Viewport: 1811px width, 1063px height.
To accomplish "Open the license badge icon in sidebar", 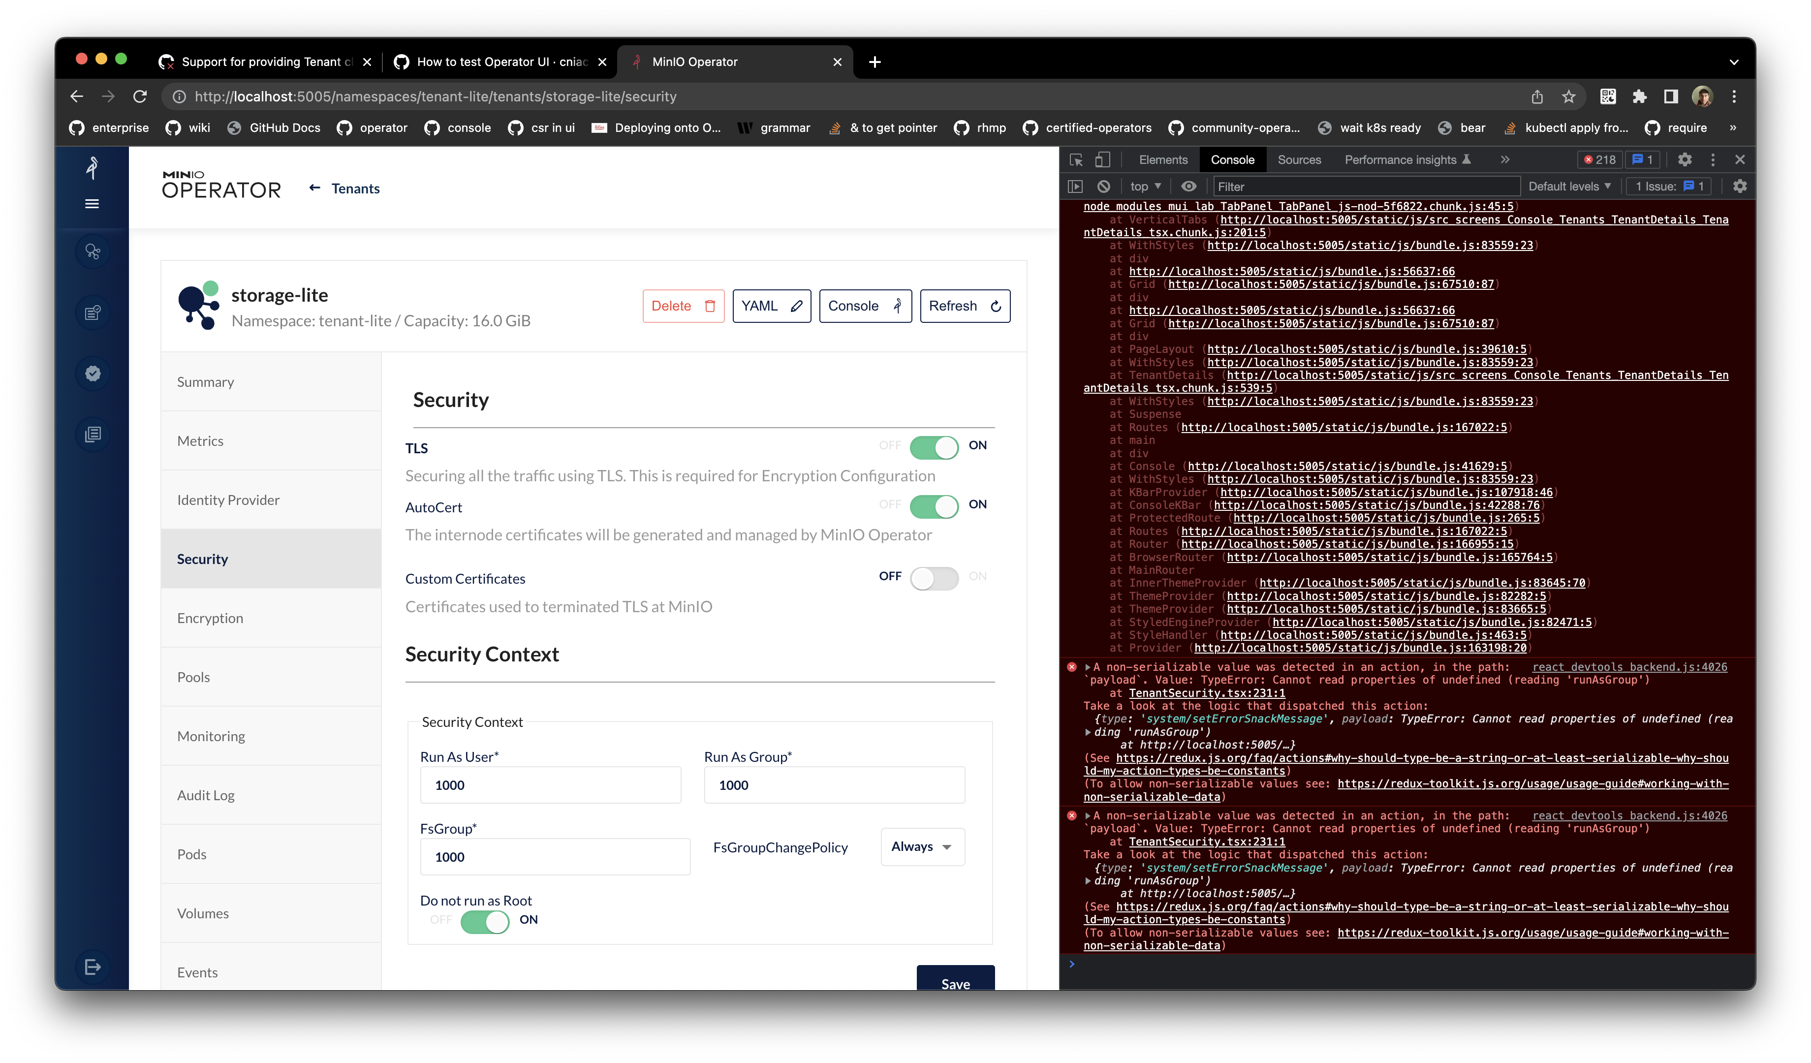I will pyautogui.click(x=93, y=373).
